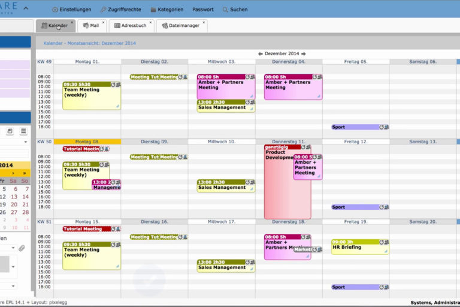Advance to next month with right arrow

(304, 53)
